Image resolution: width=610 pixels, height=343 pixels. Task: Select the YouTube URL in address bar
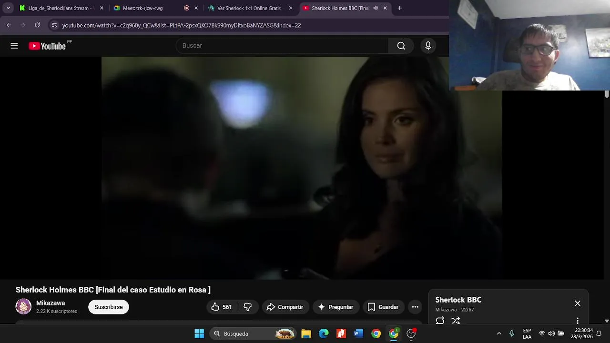tap(182, 25)
